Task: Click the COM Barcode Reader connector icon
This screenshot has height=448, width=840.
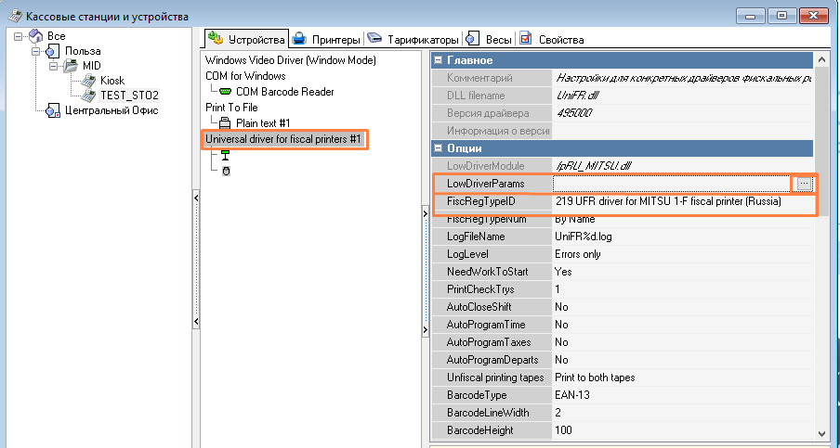Action: tap(226, 92)
